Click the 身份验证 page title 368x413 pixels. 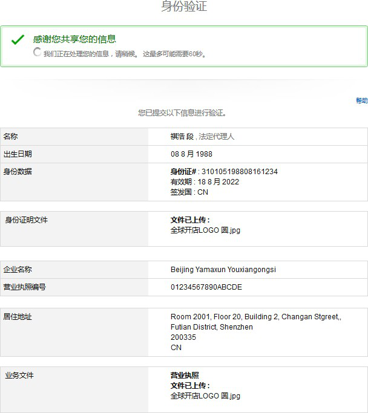pos(184,6)
